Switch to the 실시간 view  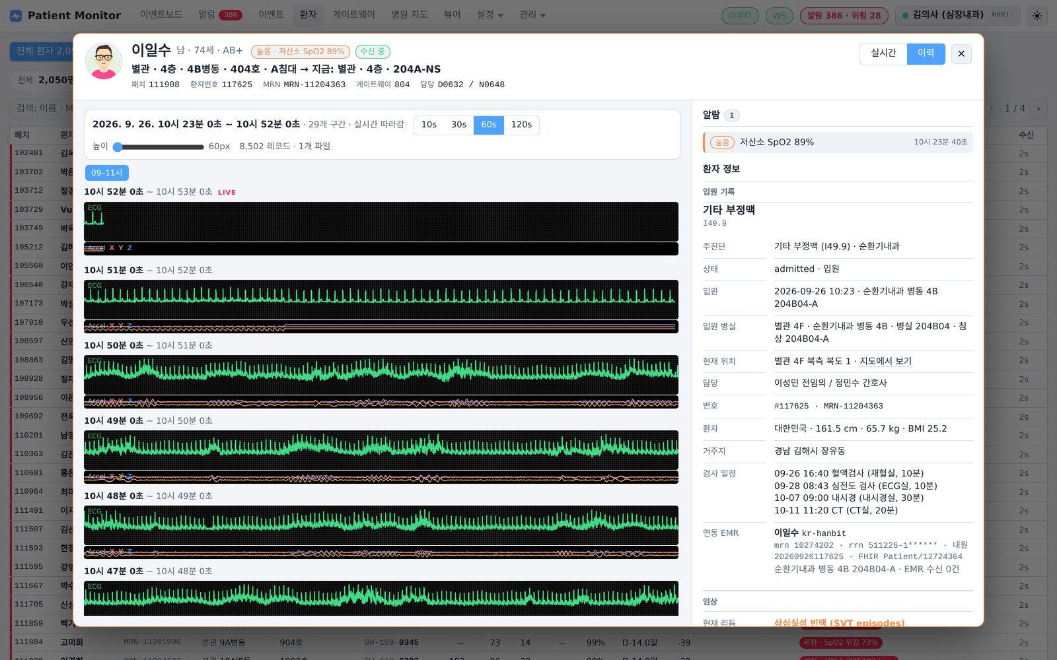coord(883,53)
